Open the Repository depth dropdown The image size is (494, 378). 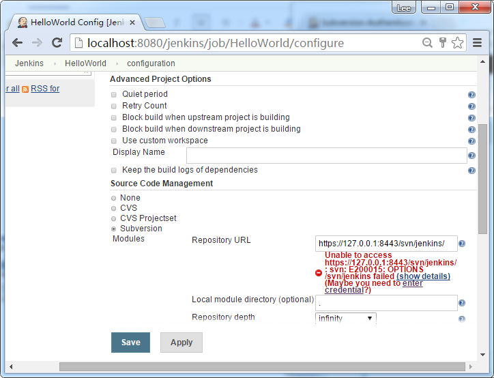pos(345,318)
